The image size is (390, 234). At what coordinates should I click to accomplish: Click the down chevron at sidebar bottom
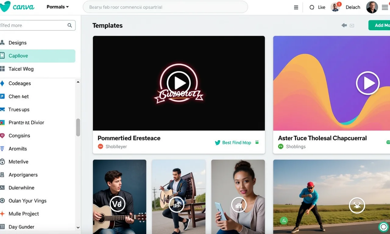pyautogui.click(x=78, y=227)
